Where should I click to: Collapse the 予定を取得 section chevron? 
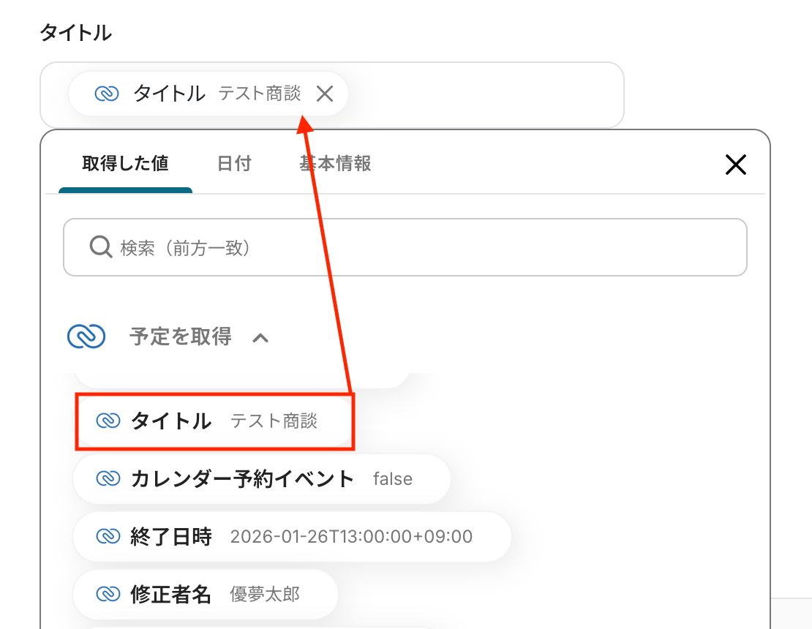(x=260, y=337)
